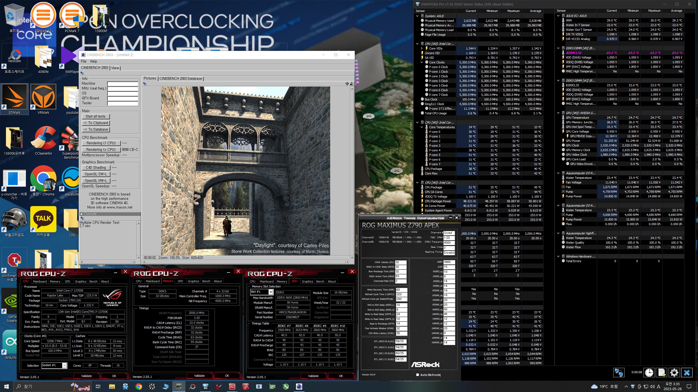The image size is (698, 392).
Task: Click CAS# Latency tCL value field
Action: [x=401, y=262]
